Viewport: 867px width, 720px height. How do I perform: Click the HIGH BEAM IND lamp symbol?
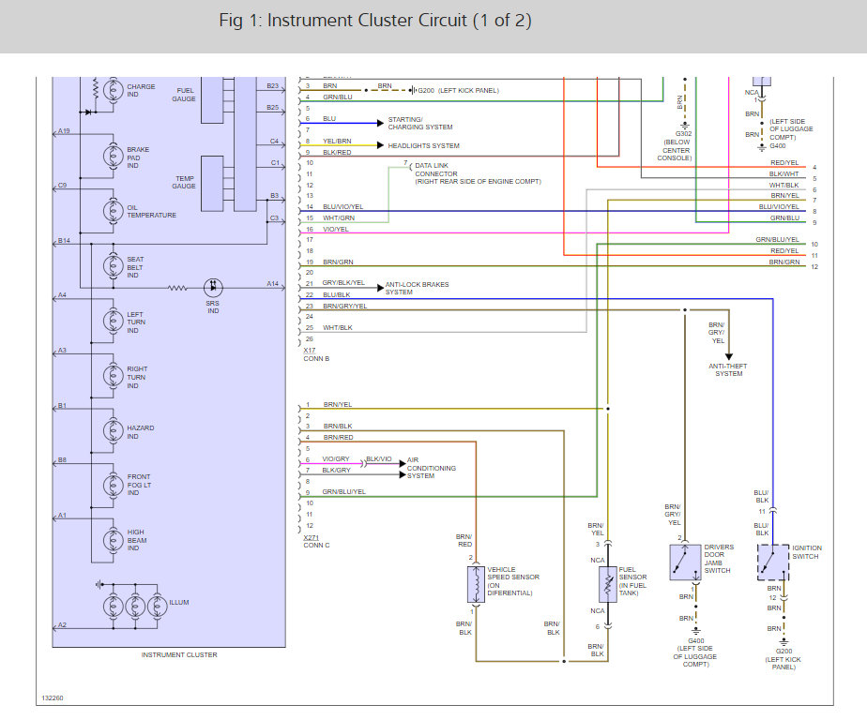(x=114, y=540)
